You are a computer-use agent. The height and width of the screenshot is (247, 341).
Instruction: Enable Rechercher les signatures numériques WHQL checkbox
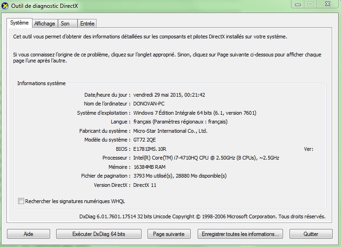(x=21, y=201)
